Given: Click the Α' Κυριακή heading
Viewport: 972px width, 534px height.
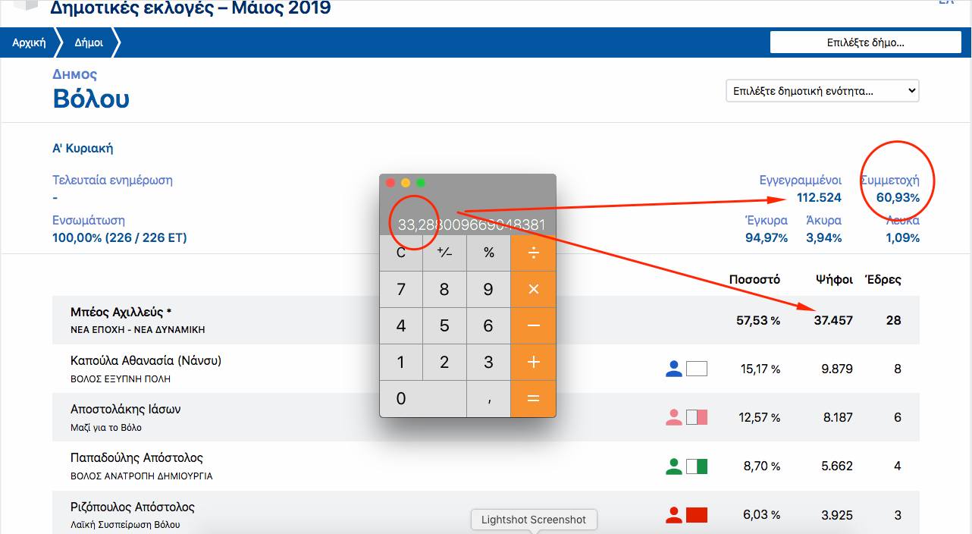Looking at the screenshot, I should [83, 148].
